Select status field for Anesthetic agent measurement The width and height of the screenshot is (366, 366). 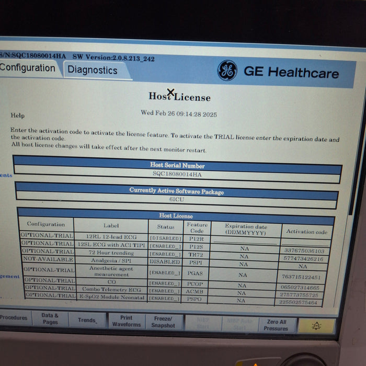[x=165, y=272]
